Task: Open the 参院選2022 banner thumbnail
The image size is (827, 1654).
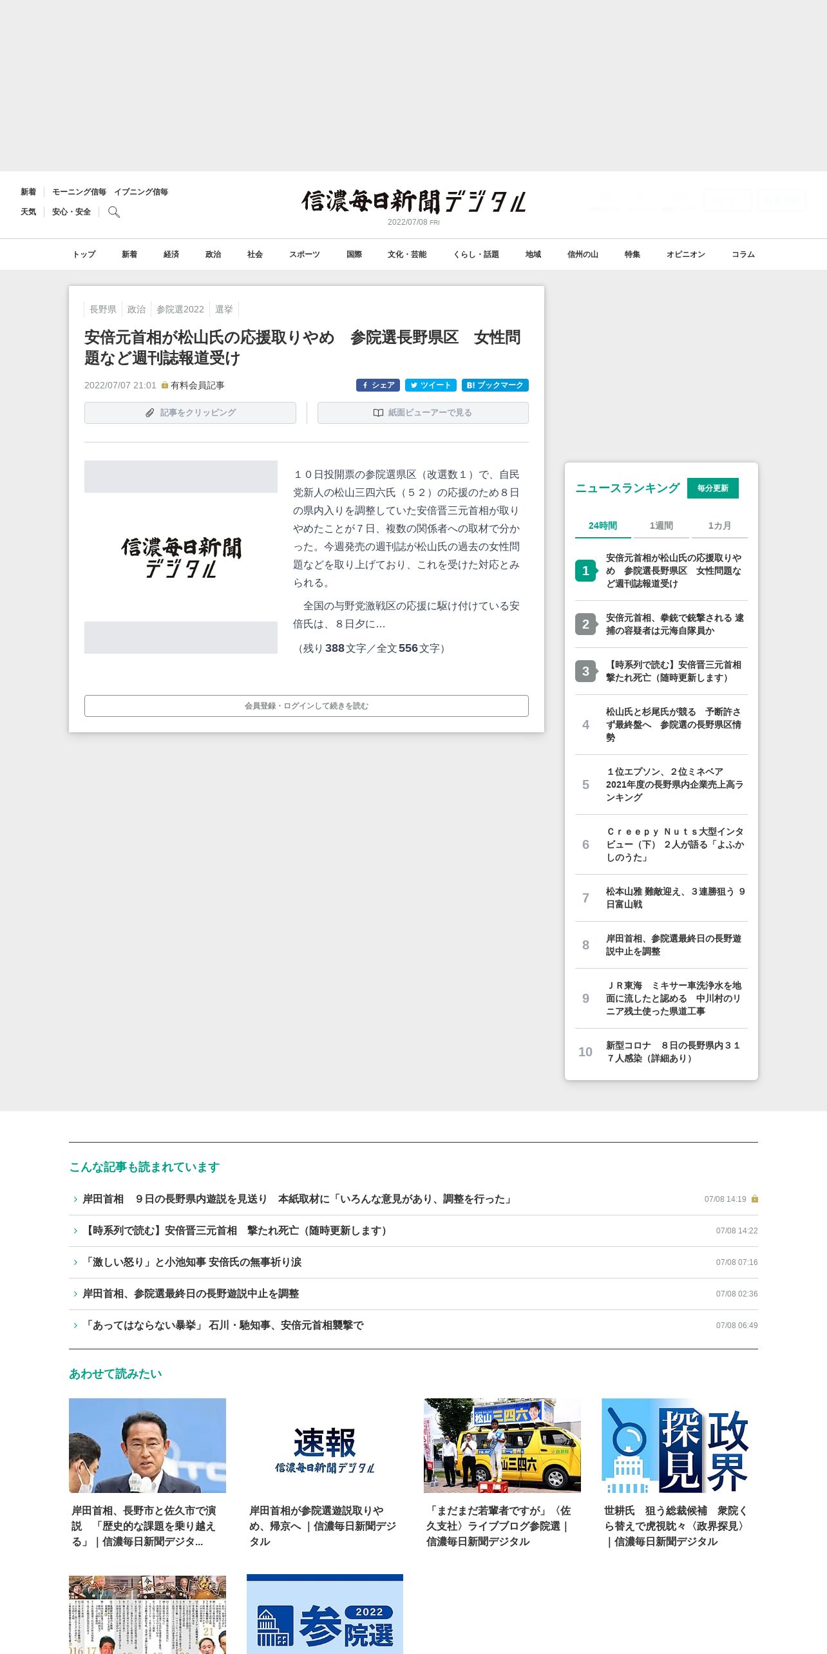Action: (x=325, y=1614)
